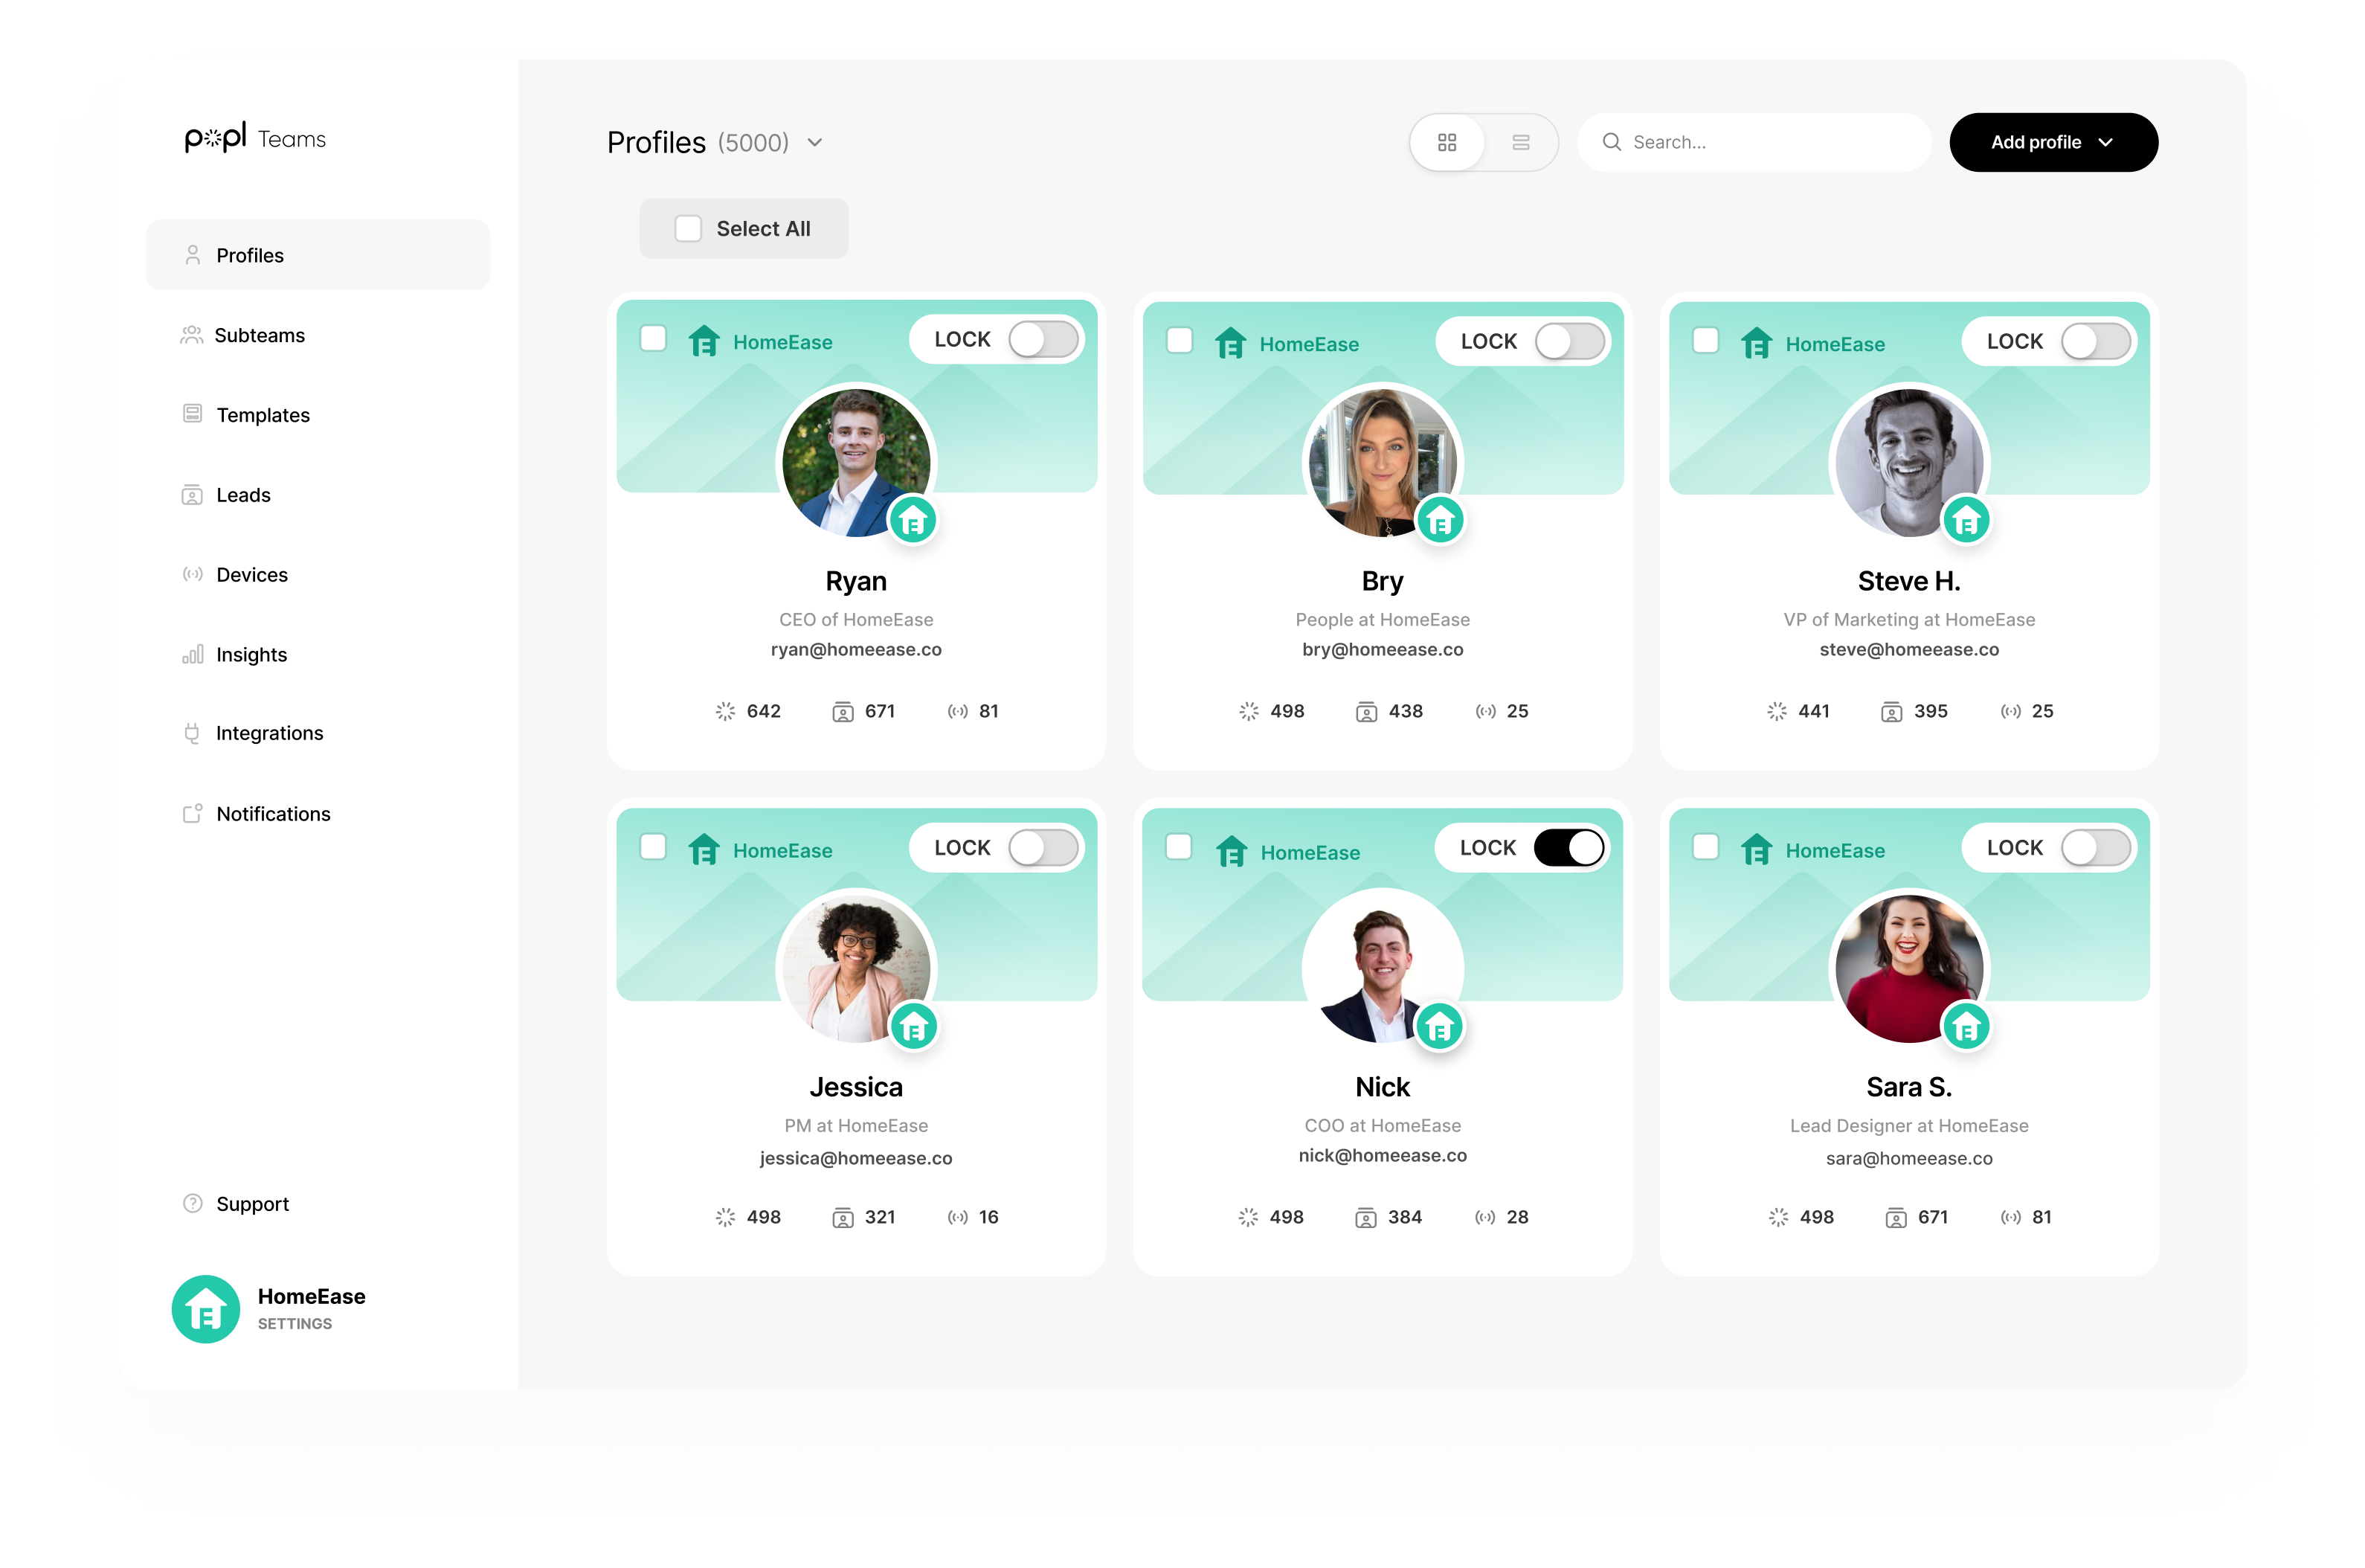Screen dimensions: 2365x1568
Task: Check the Select All checkbox
Action: coord(688,229)
